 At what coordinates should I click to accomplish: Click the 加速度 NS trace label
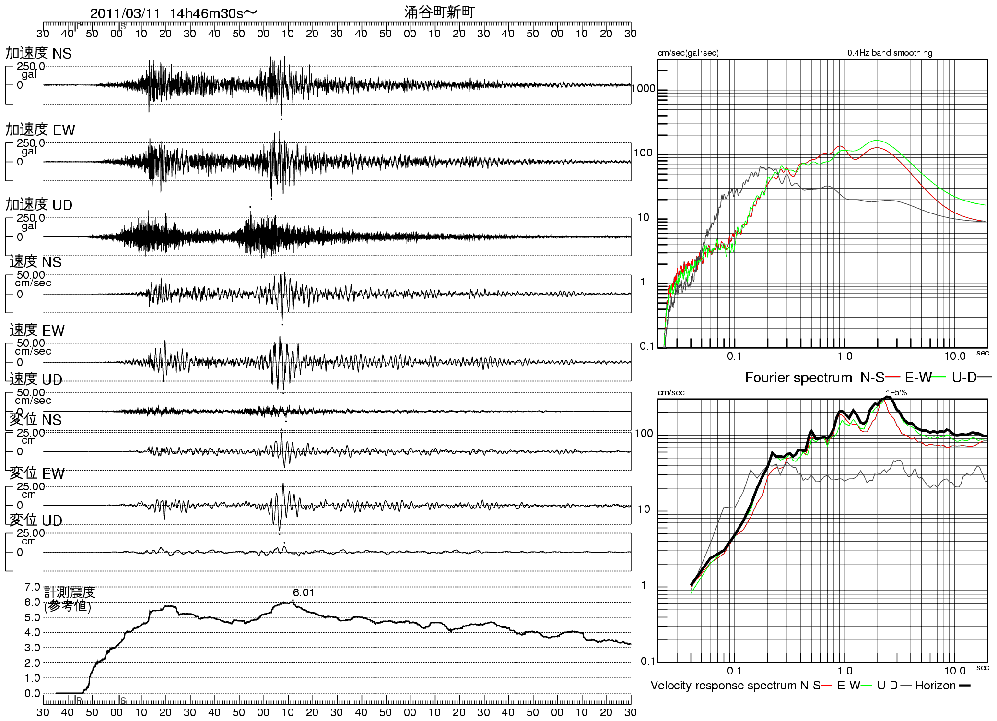click(x=39, y=53)
